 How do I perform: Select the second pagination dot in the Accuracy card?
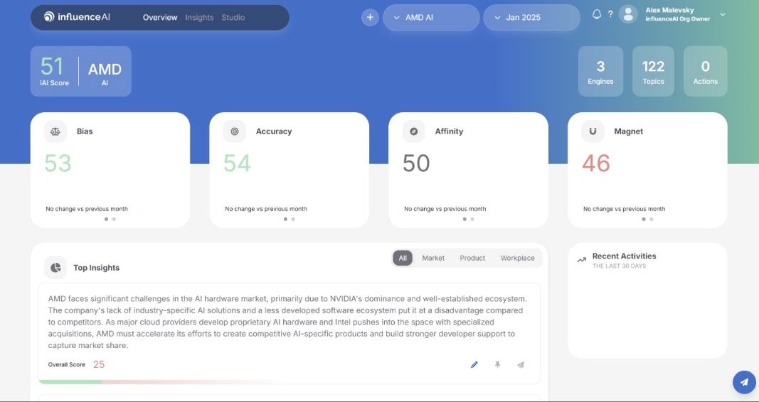[293, 219]
